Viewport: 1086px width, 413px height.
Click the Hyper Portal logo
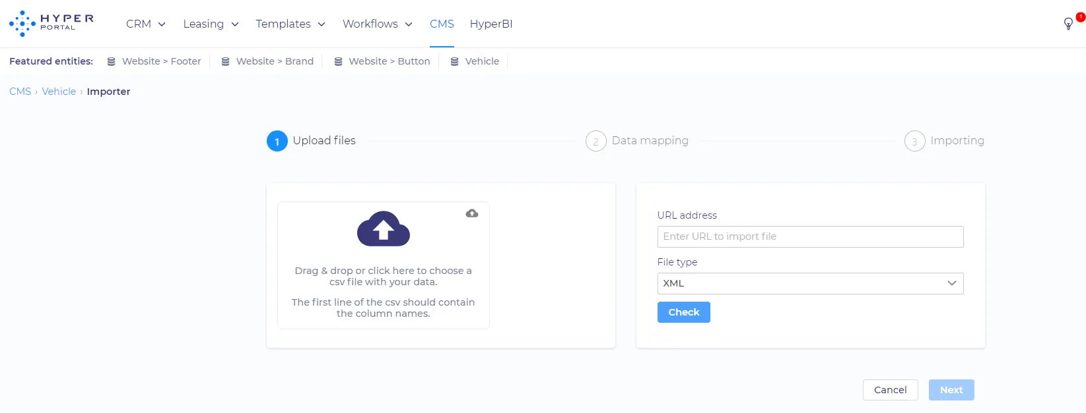click(51, 24)
